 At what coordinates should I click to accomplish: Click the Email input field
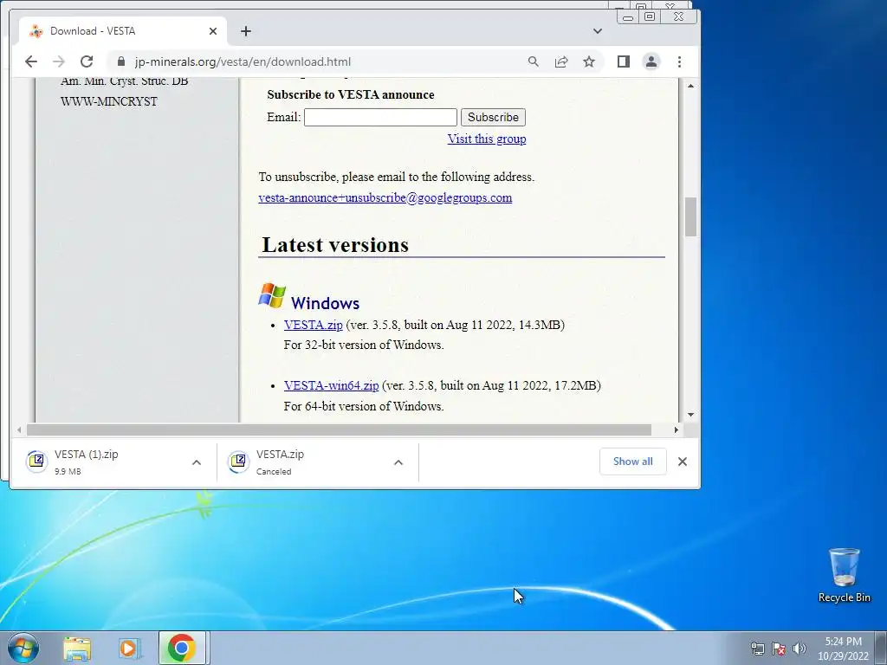[380, 117]
